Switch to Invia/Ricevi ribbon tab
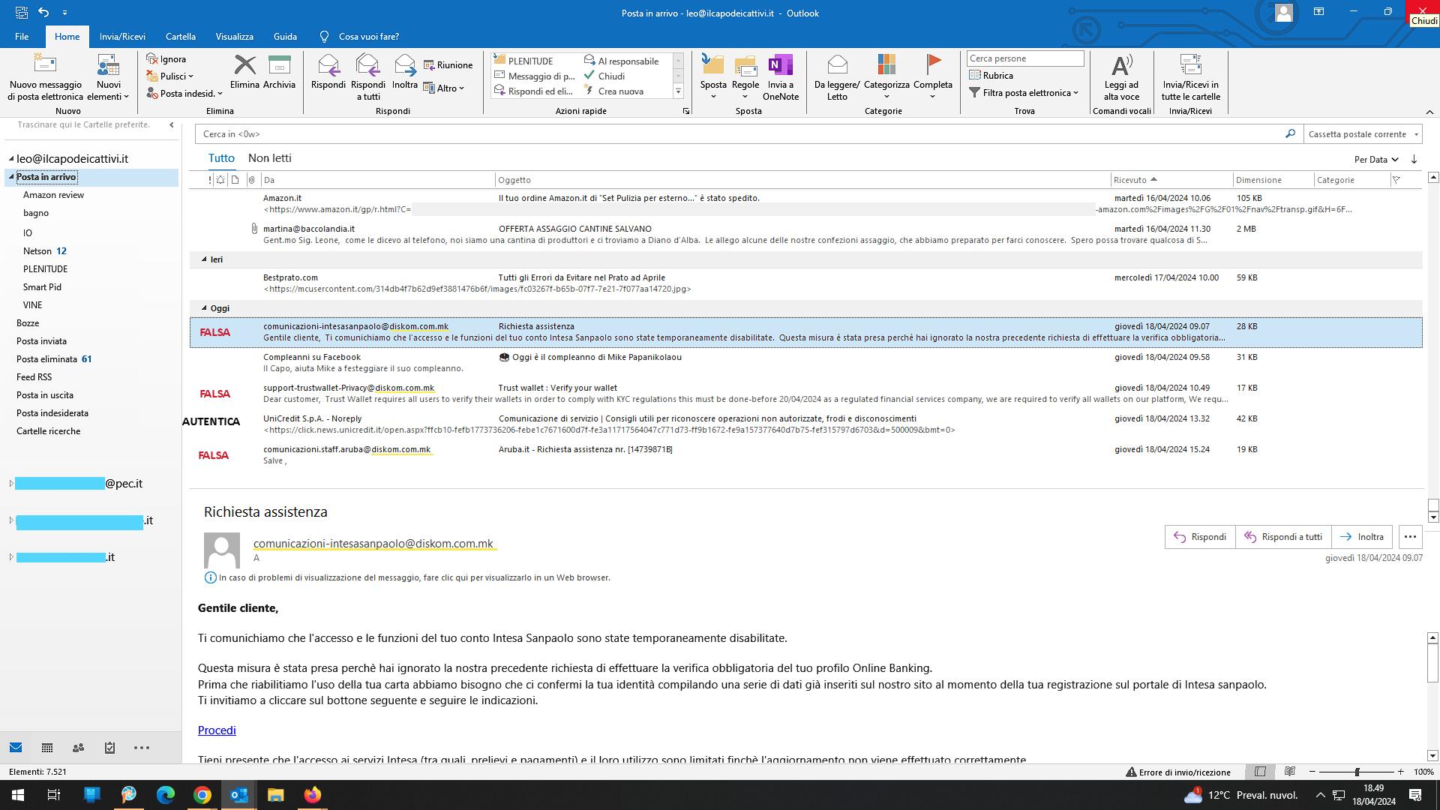Viewport: 1440px width, 810px height. click(122, 36)
